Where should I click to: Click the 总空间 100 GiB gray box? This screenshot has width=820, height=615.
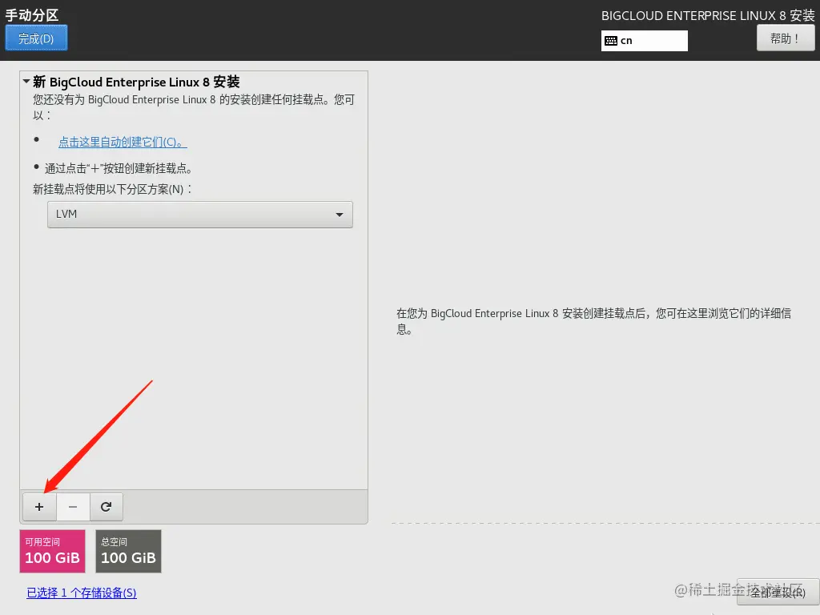[128, 551]
